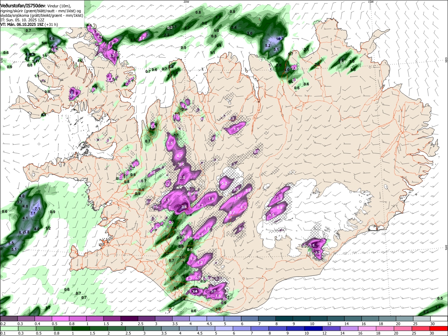Select the pink swatch between 18 and 20, green row
The width and height of the screenshot is (448, 336).
point(386,328)
